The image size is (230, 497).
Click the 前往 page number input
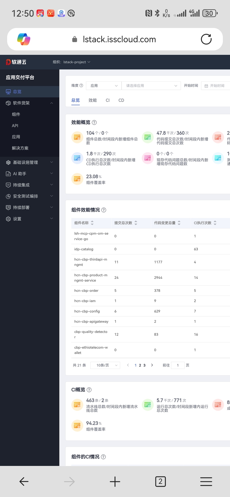(178, 365)
